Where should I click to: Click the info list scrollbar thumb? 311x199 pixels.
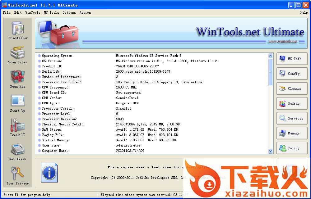click(270, 72)
